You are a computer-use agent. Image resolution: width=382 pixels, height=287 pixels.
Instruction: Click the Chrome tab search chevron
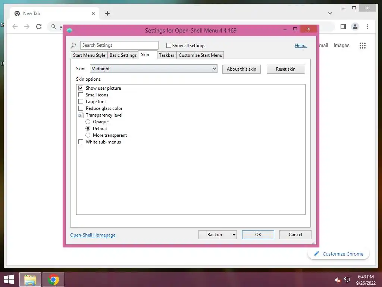[330, 13]
